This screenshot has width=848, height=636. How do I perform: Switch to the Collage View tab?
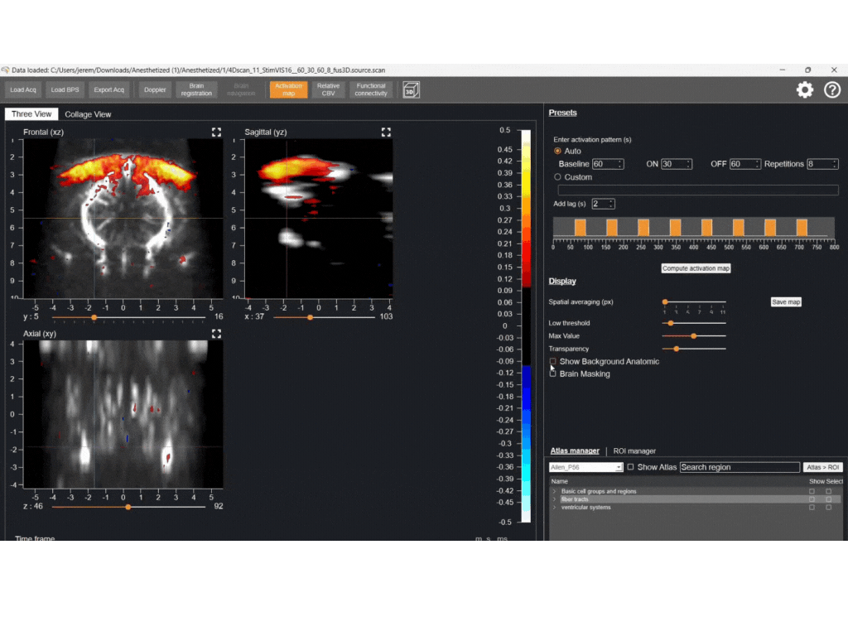pos(88,114)
